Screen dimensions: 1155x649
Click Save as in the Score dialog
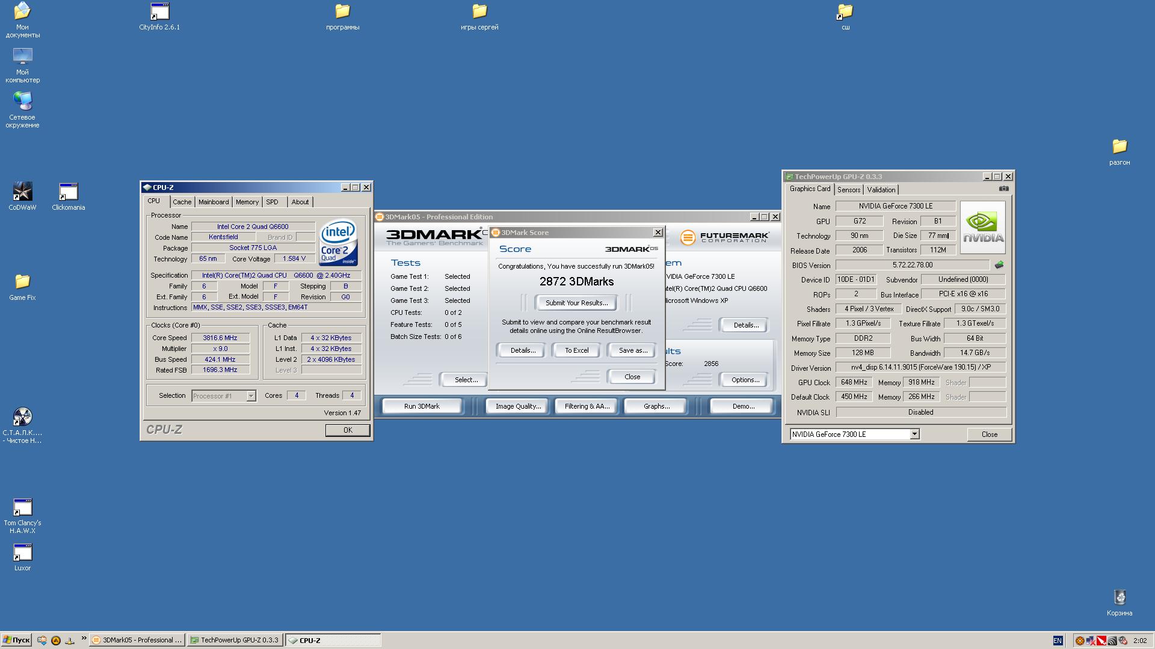click(633, 350)
